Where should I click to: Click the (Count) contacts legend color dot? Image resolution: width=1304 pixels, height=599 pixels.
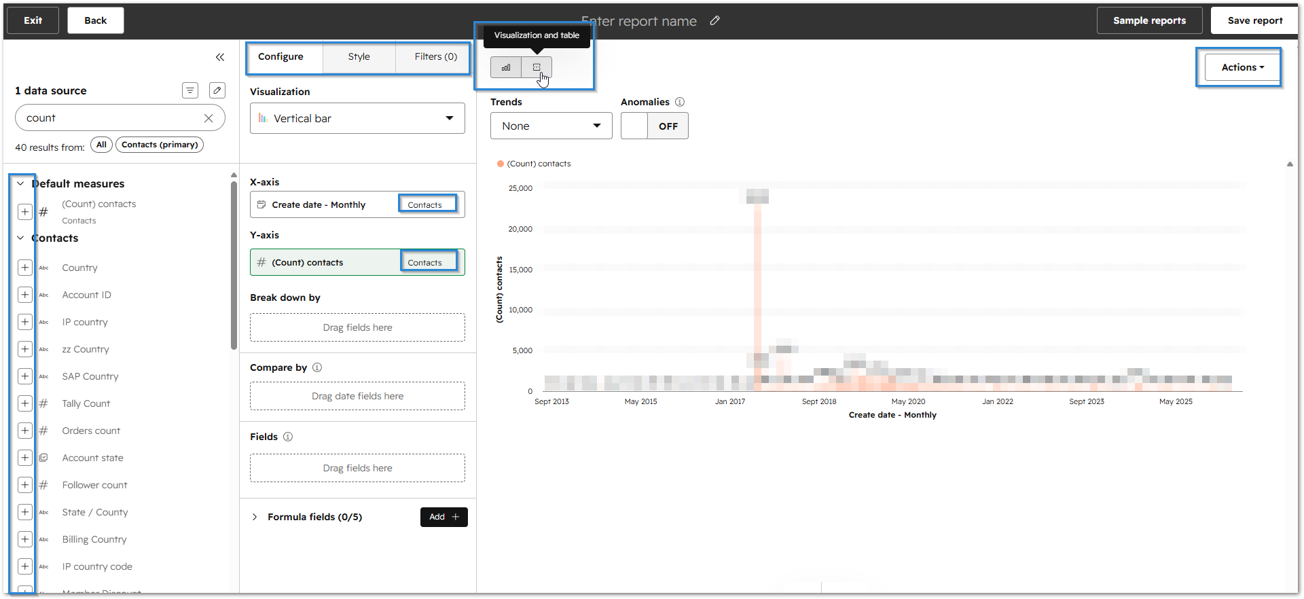pyautogui.click(x=501, y=164)
